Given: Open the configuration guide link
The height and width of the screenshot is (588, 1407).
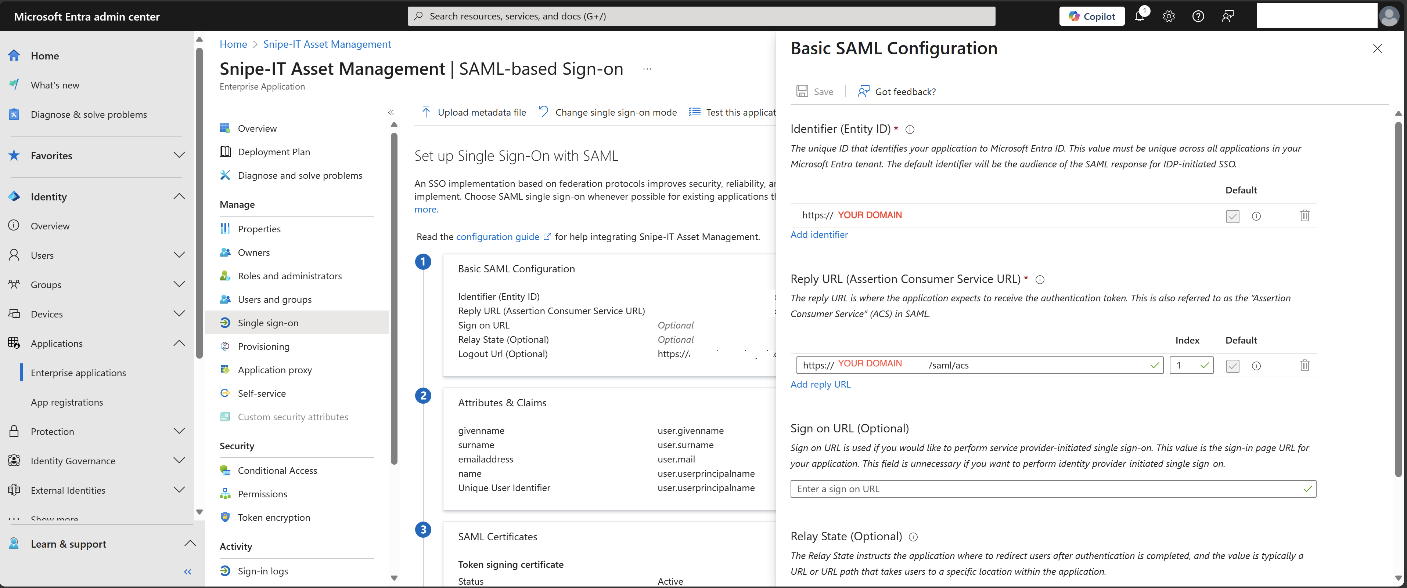Looking at the screenshot, I should 497,236.
